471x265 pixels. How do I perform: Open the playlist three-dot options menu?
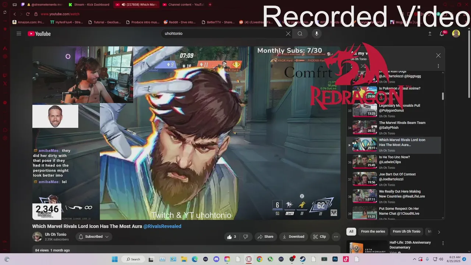coord(438,66)
